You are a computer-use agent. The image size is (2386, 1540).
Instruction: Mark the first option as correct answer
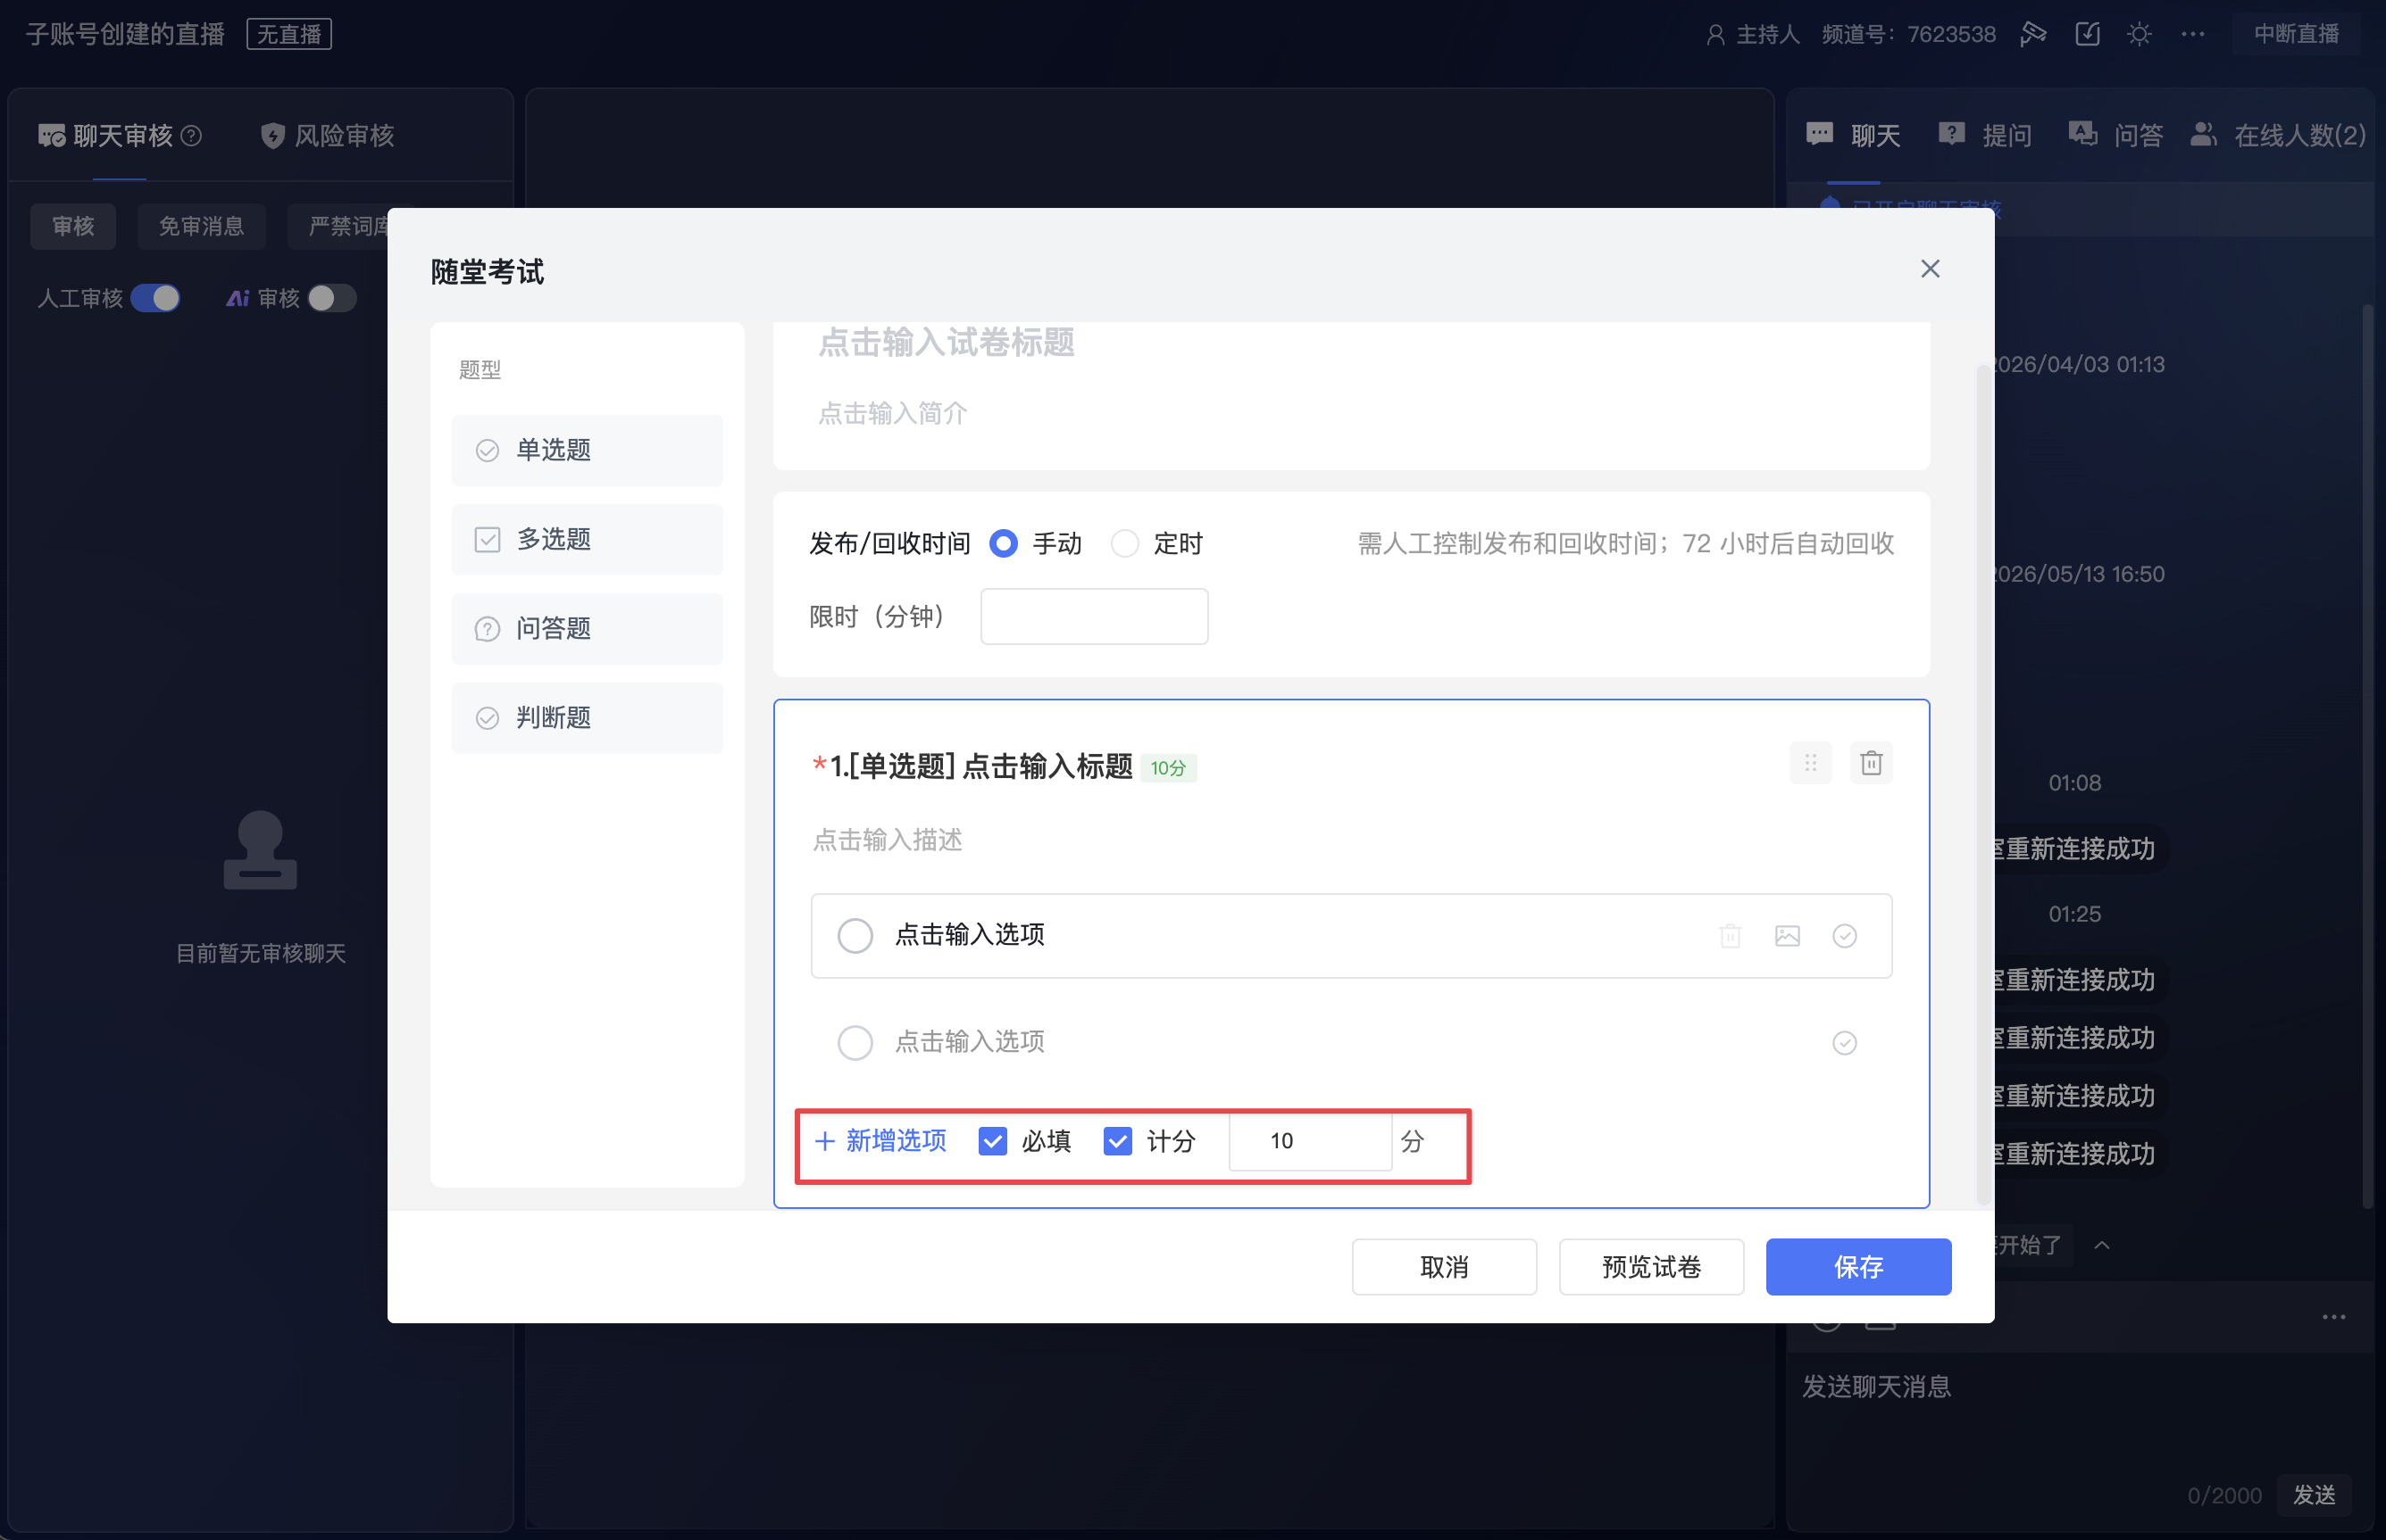(1845, 936)
